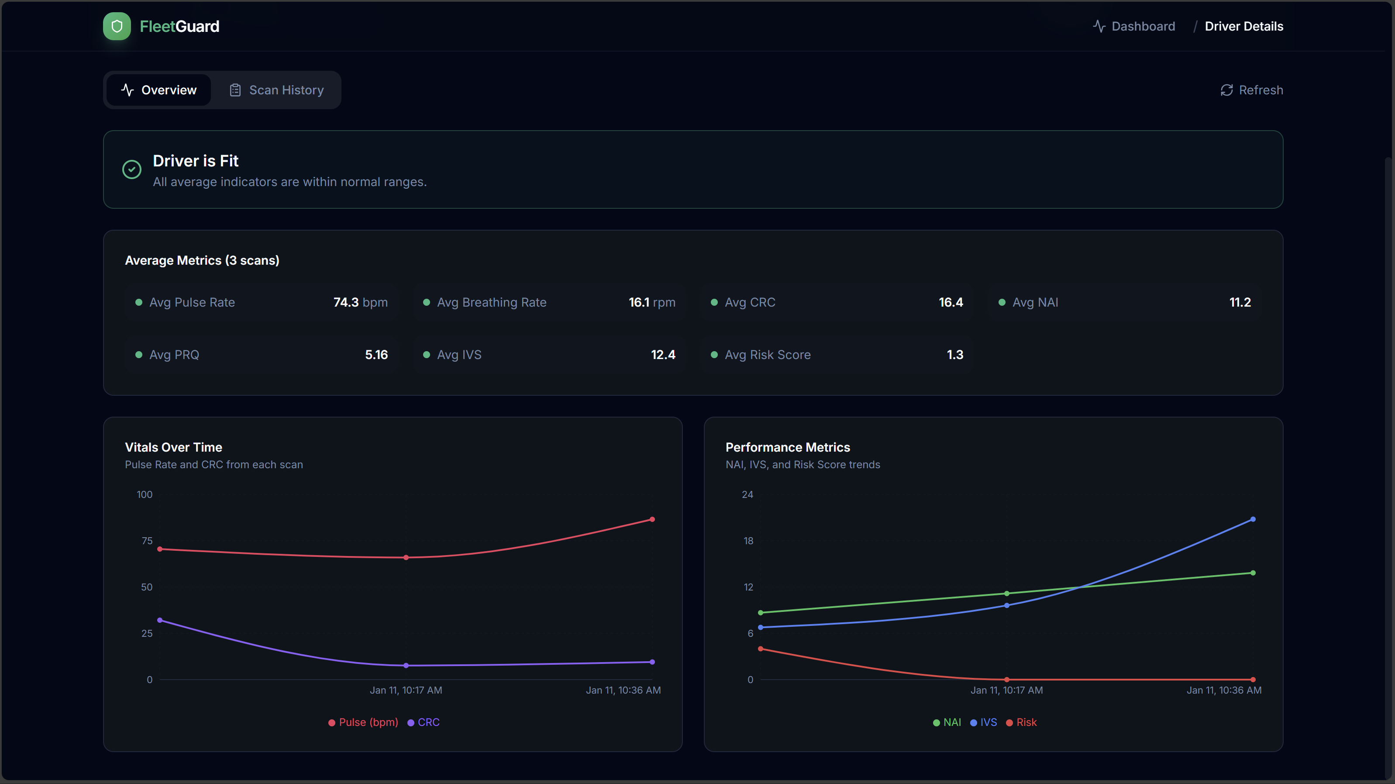Switch to the Scan History tab
Viewport: 1395px width, 784px height.
(x=277, y=90)
